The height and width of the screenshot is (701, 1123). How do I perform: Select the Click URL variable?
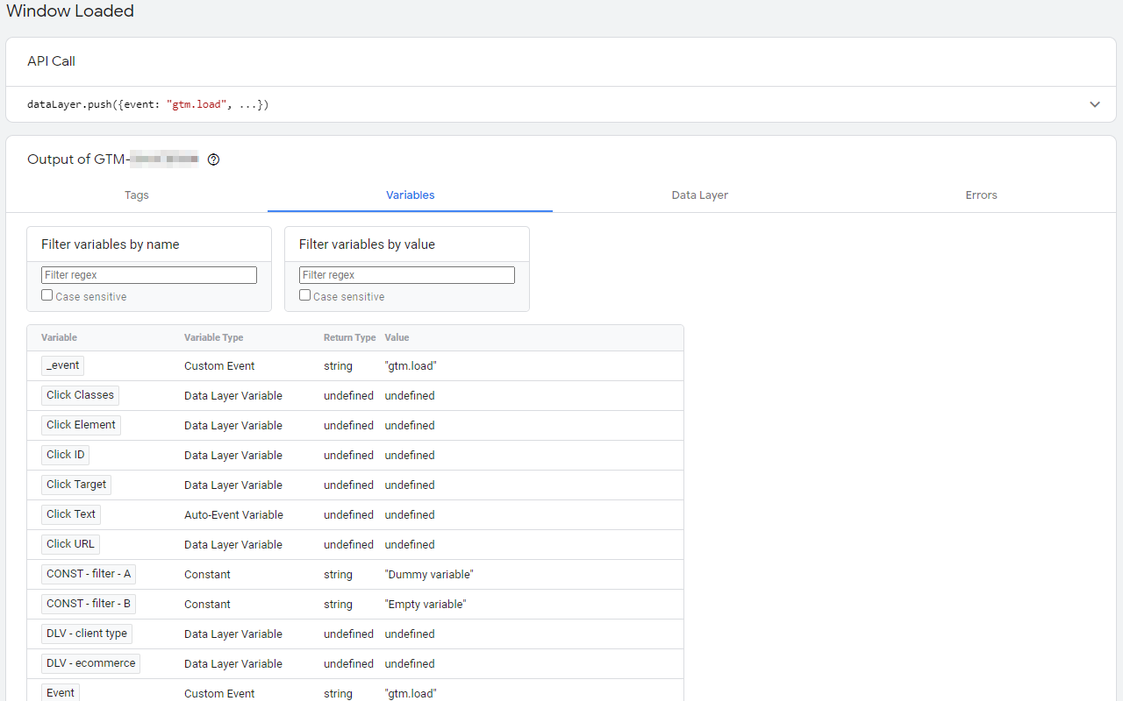70,544
